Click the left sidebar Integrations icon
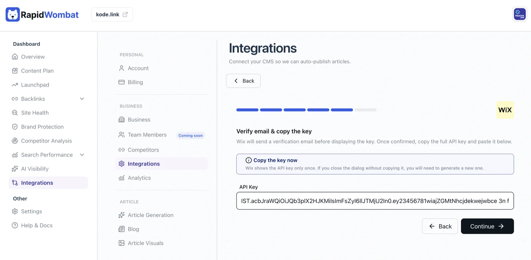The width and height of the screenshot is (531, 260). 15,183
